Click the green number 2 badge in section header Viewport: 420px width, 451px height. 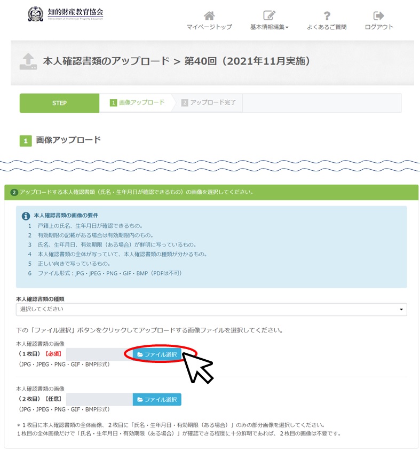point(14,192)
